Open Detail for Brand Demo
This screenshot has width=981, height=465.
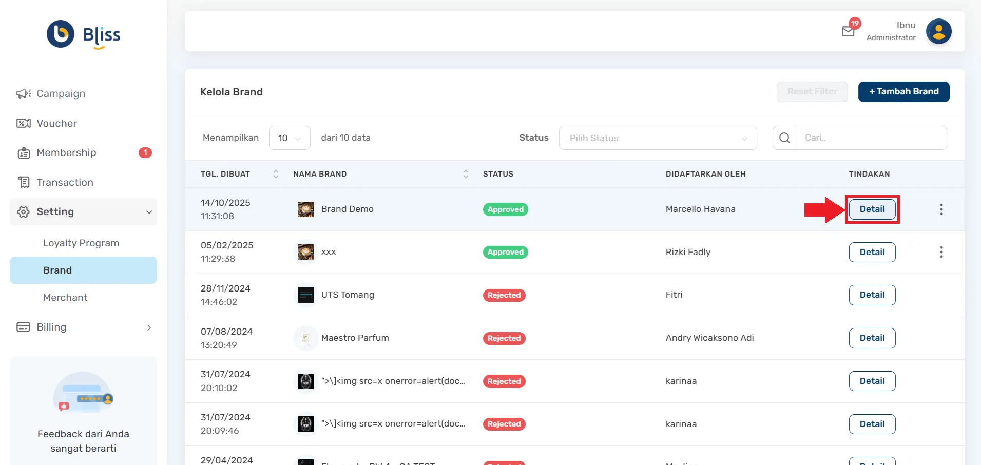pyautogui.click(x=872, y=209)
